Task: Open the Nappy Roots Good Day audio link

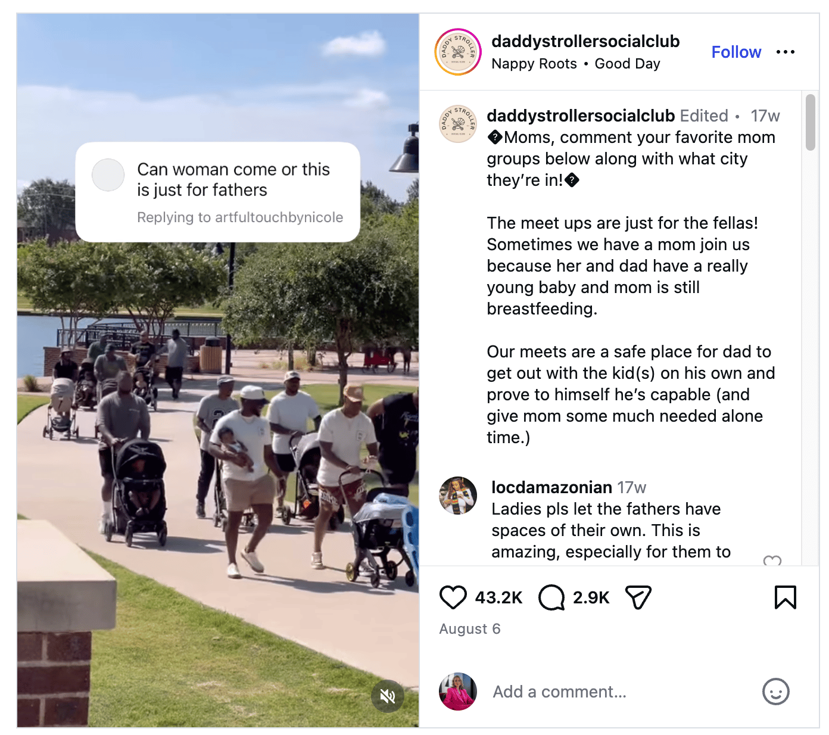Action: point(575,64)
